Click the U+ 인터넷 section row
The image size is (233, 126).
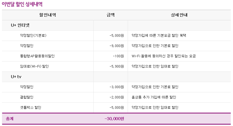click(x=20, y=25)
